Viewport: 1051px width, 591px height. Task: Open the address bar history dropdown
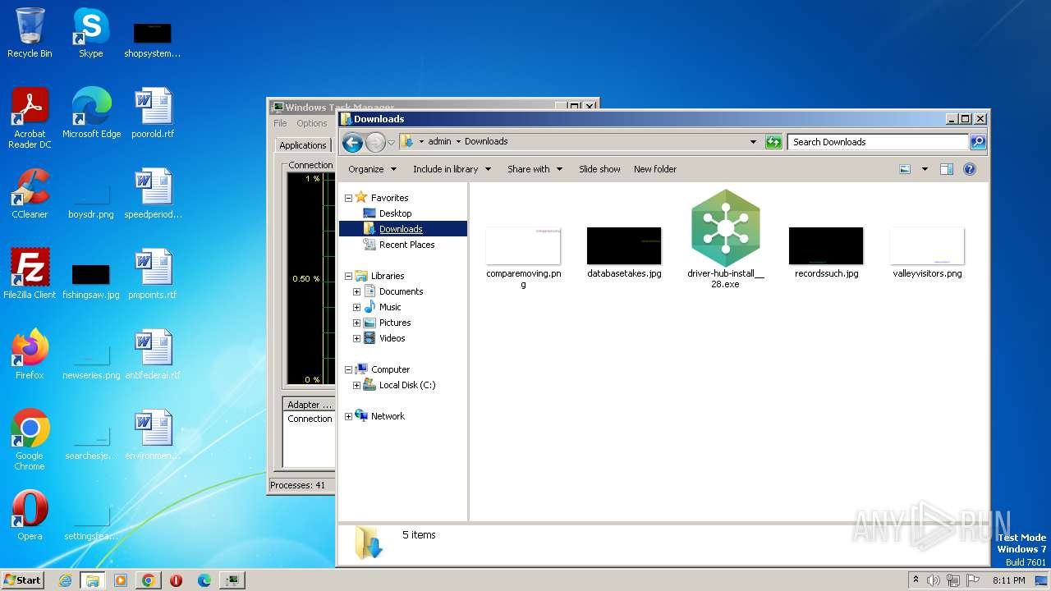pos(753,142)
